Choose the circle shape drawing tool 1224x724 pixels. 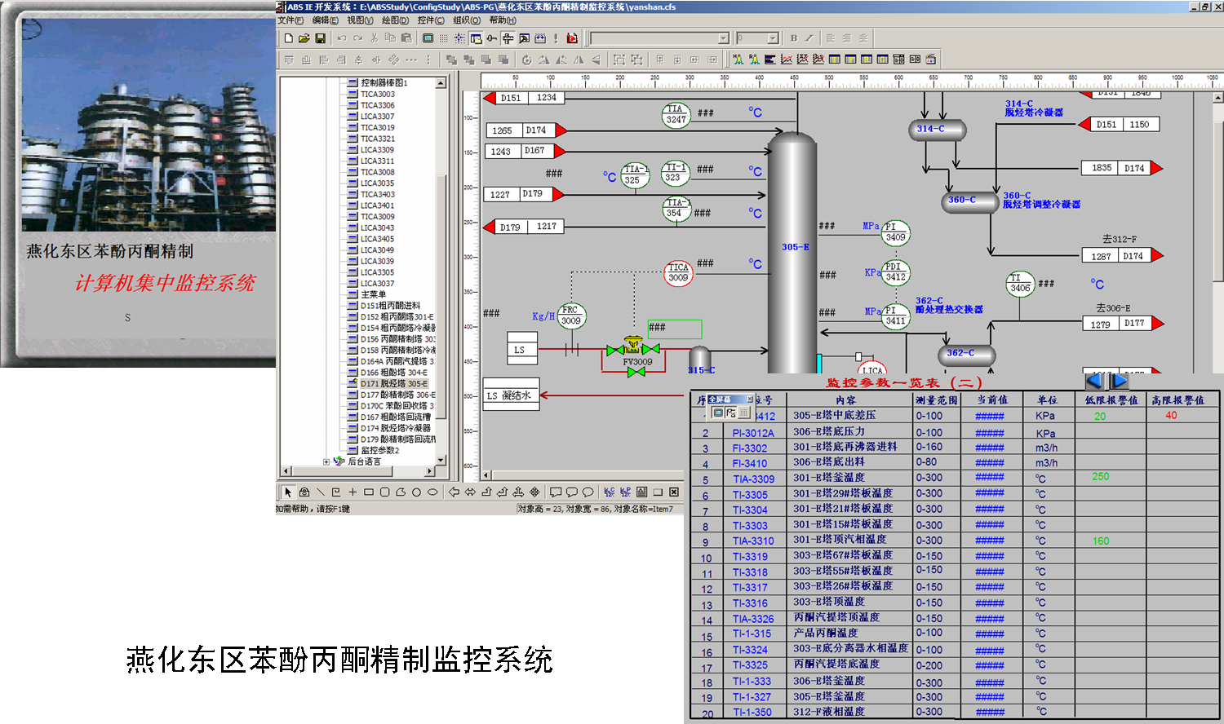[416, 492]
